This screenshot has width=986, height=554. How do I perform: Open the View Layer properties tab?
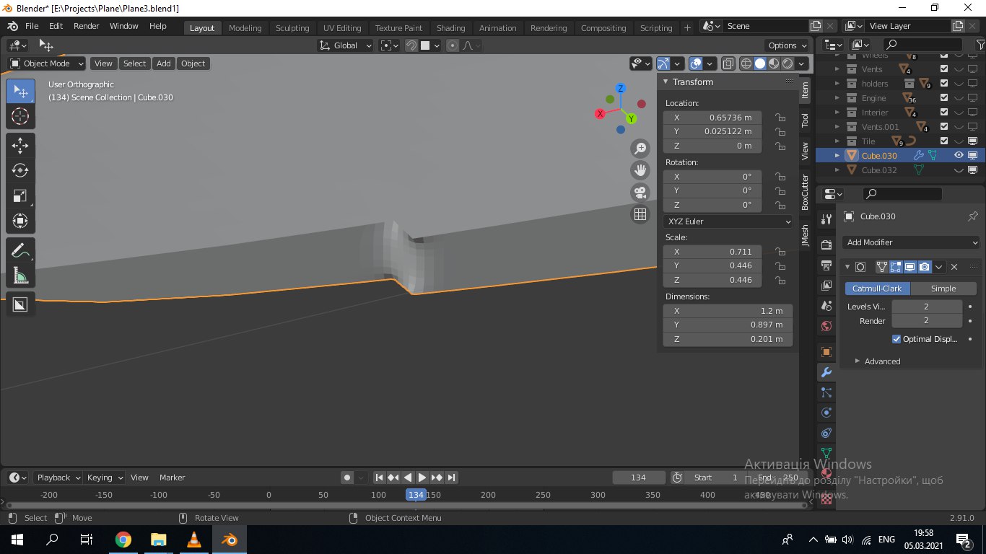(826, 286)
